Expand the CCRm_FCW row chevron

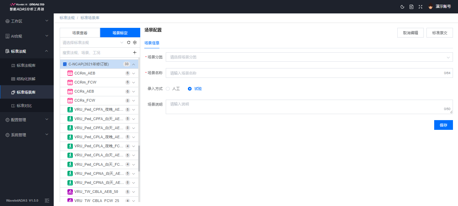[x=134, y=82]
